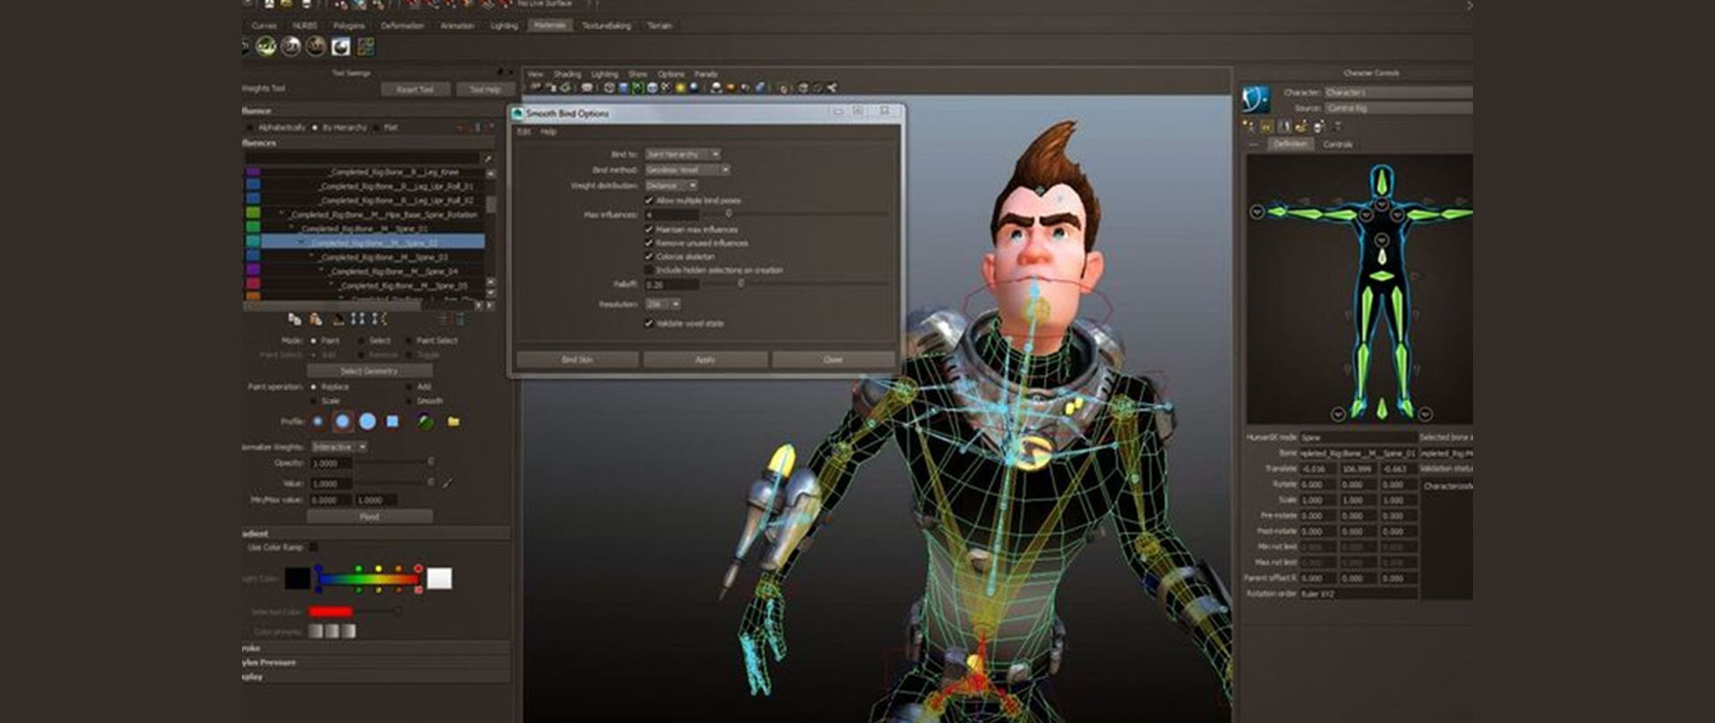1715x723 pixels.
Task: Select the Smooth paint operation
Action: (414, 402)
